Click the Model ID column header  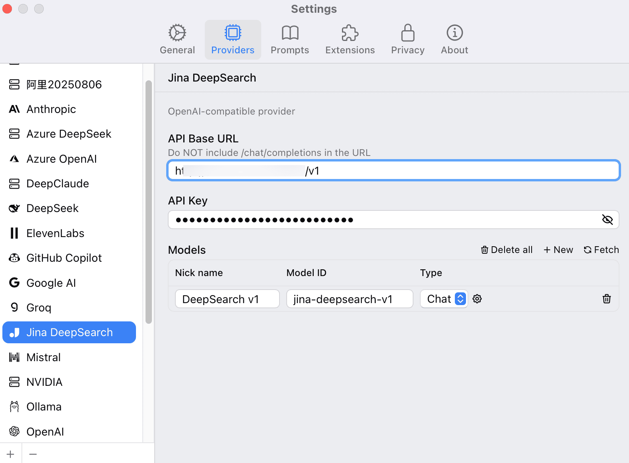point(306,273)
